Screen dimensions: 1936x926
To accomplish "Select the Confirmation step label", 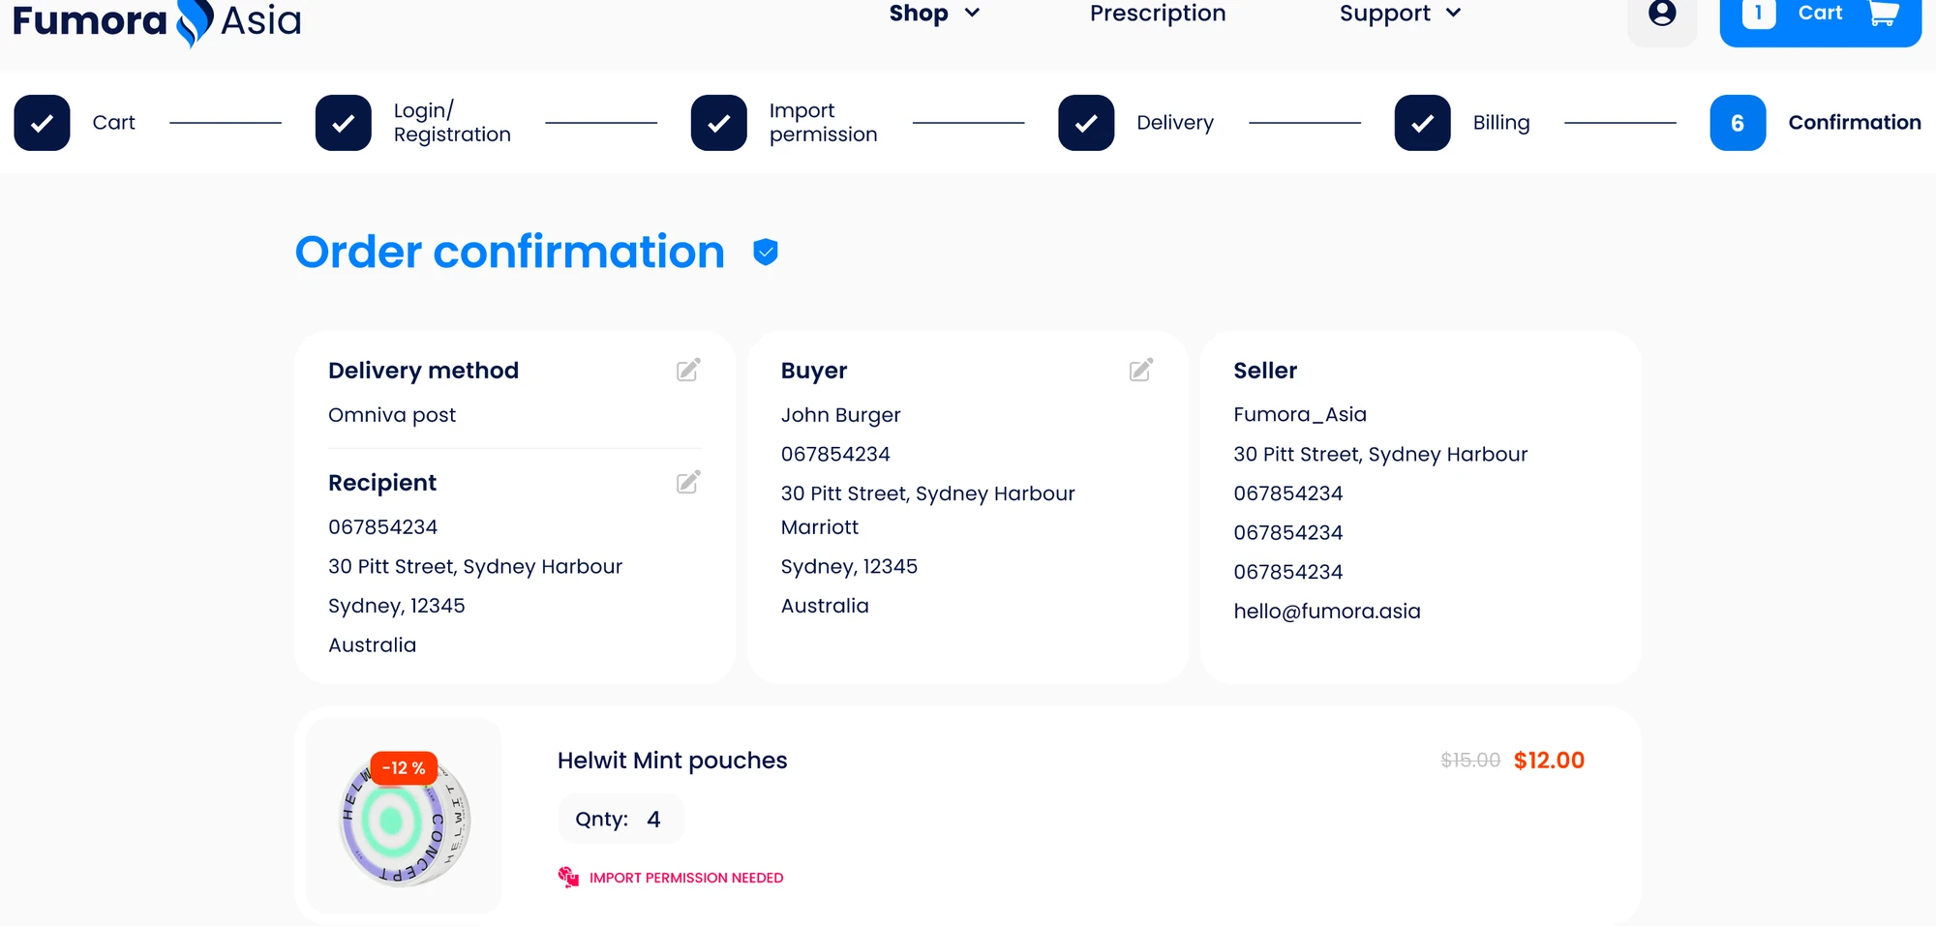I will pos(1855,123).
